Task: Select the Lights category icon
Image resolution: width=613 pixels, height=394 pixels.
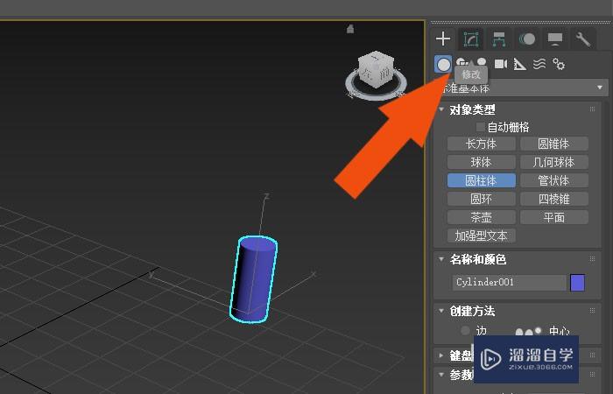Action: point(482,62)
